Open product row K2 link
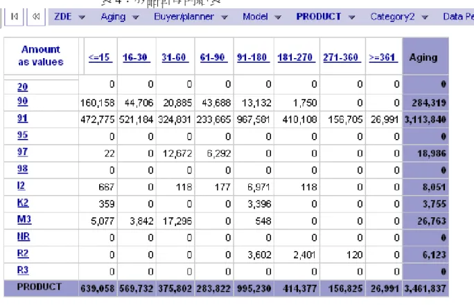The width and height of the screenshot is (474, 305). coord(23,203)
